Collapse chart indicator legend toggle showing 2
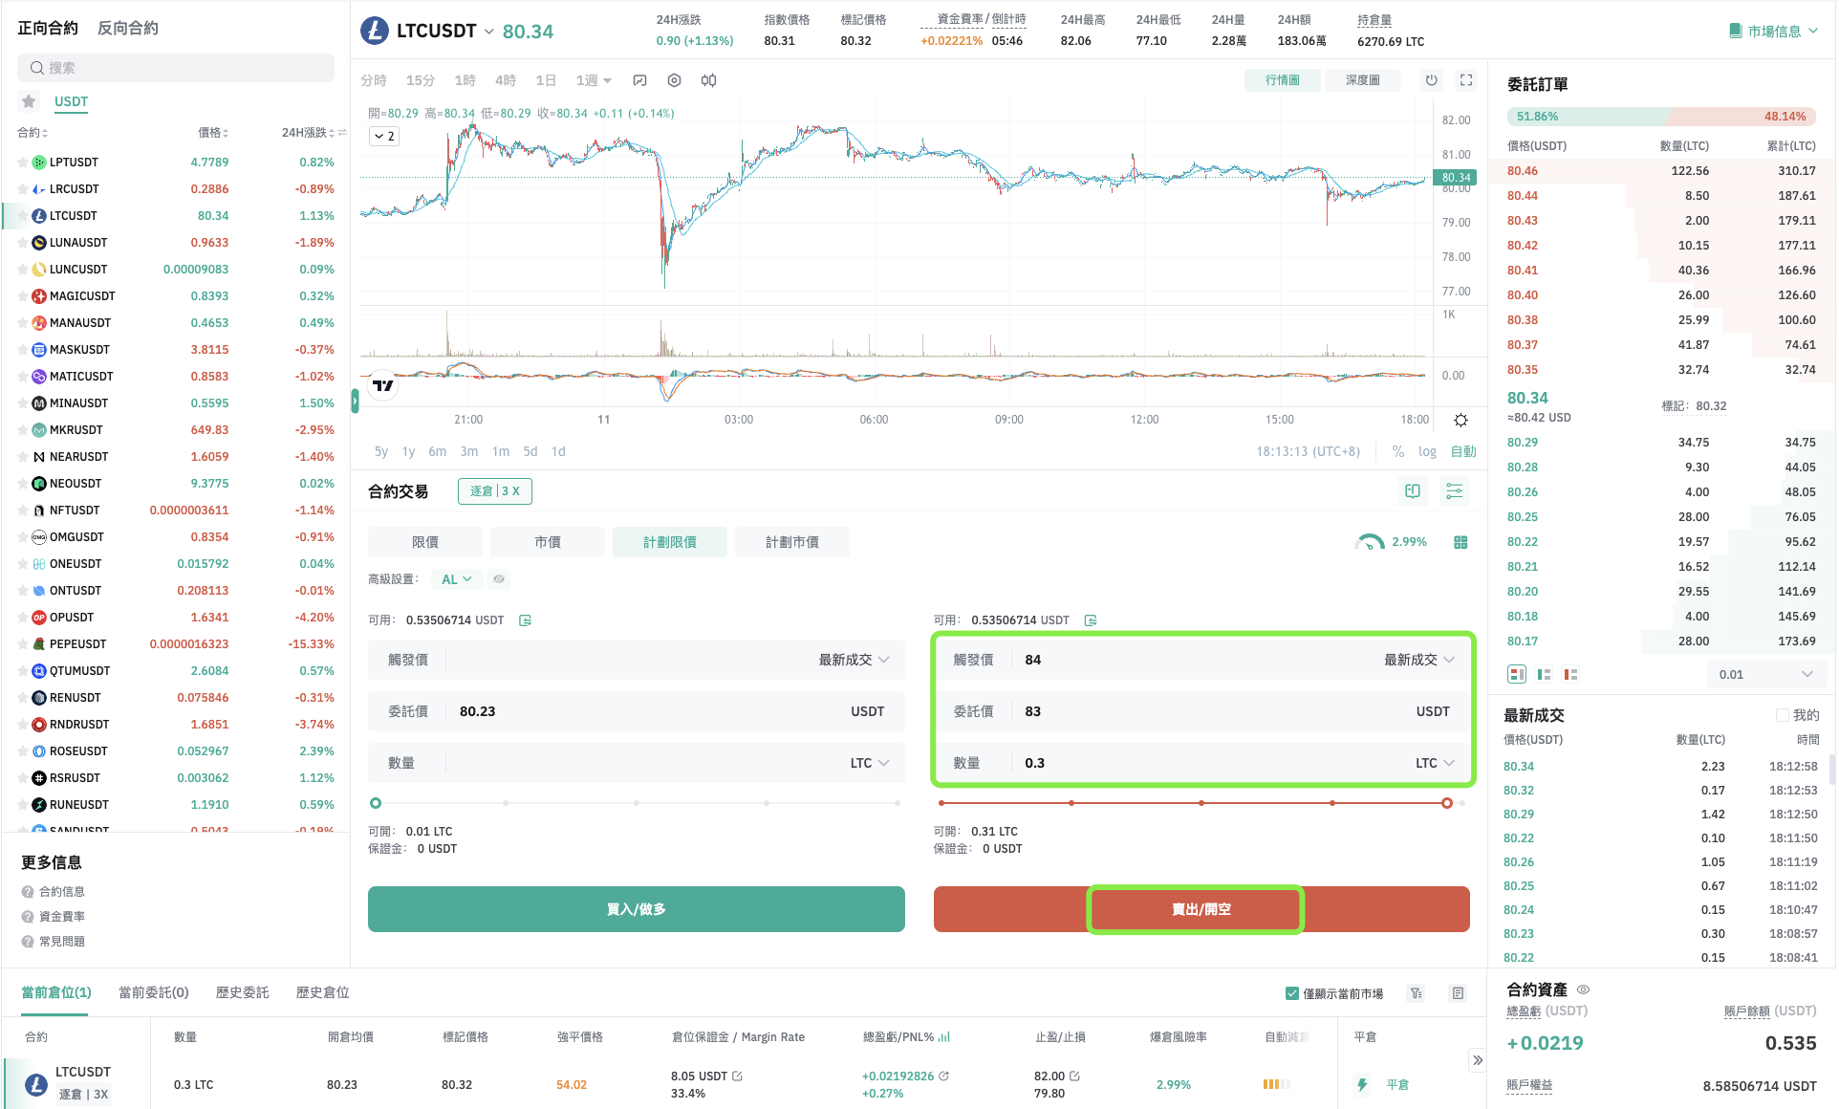The image size is (1839, 1109). pos(383,136)
